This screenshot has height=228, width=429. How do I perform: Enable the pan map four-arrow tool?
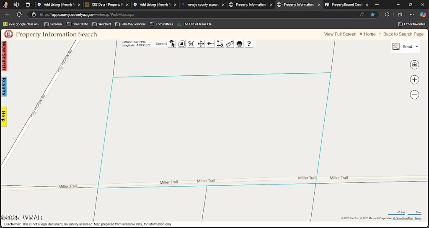[x=201, y=44]
